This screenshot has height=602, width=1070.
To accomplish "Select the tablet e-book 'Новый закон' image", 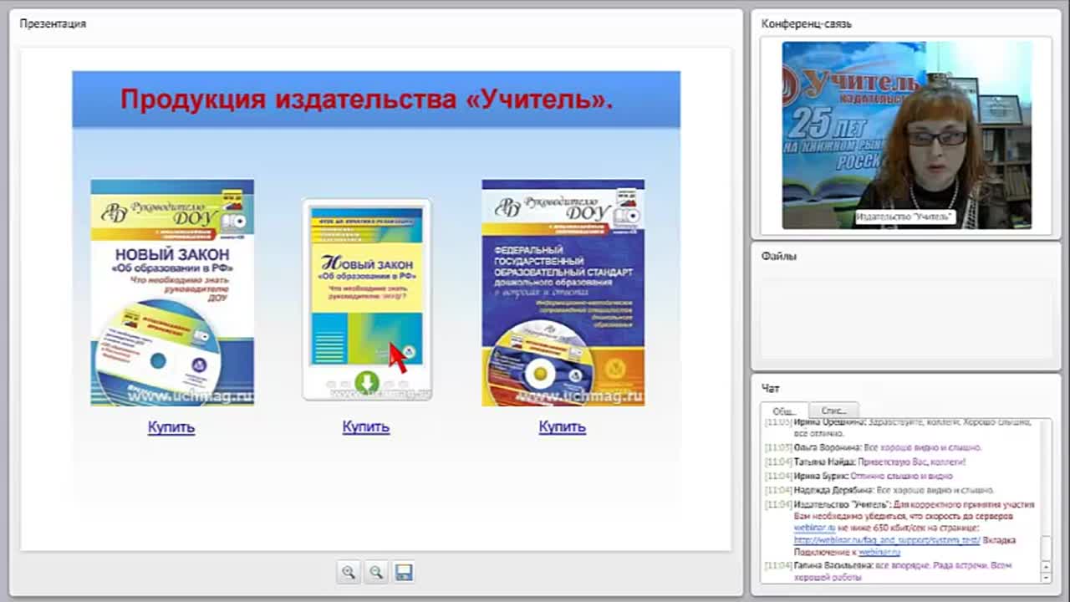I will [367, 299].
